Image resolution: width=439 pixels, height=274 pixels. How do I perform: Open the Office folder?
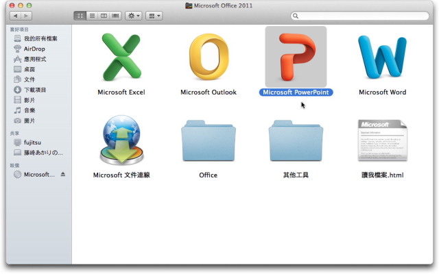209,140
